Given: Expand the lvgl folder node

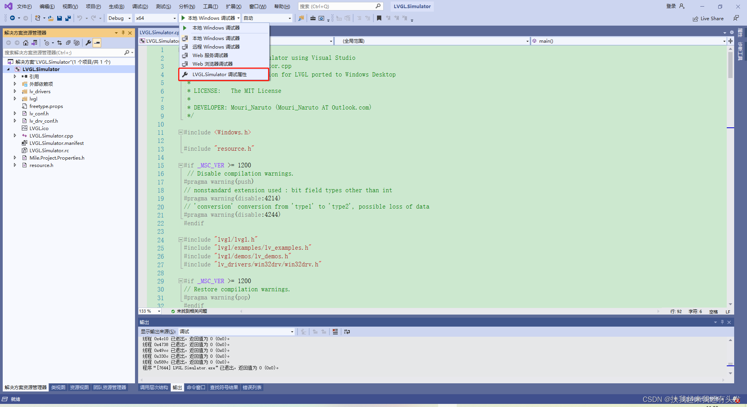Looking at the screenshot, I should [x=15, y=99].
